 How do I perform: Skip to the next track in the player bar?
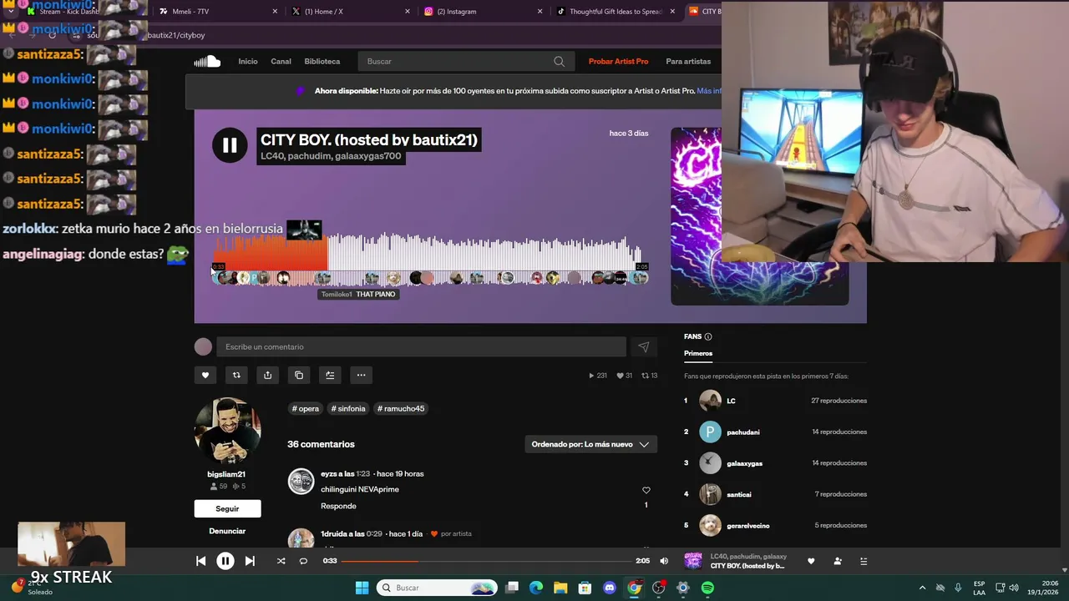click(x=250, y=561)
